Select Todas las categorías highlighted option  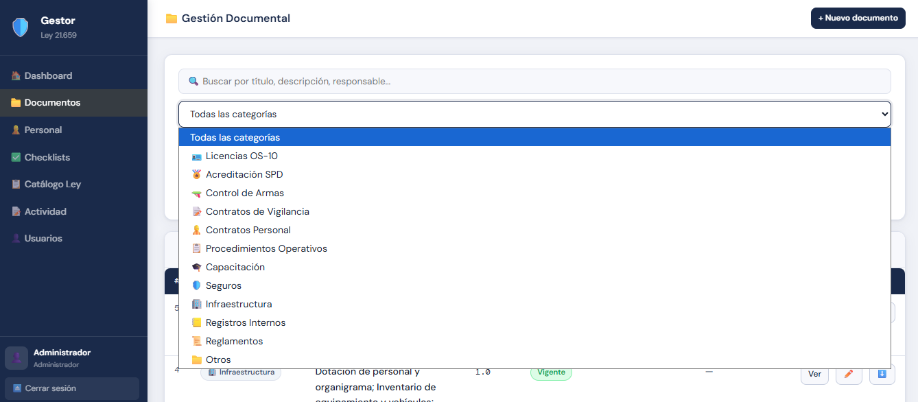coord(534,137)
